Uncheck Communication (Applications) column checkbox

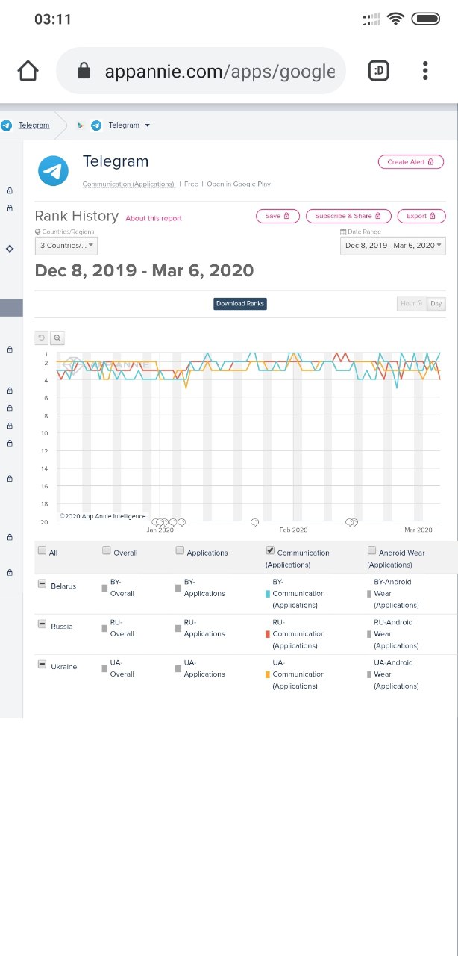pos(270,550)
